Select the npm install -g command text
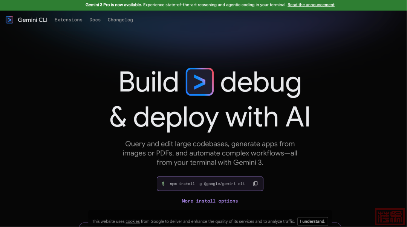407x227 pixels. 207,184
